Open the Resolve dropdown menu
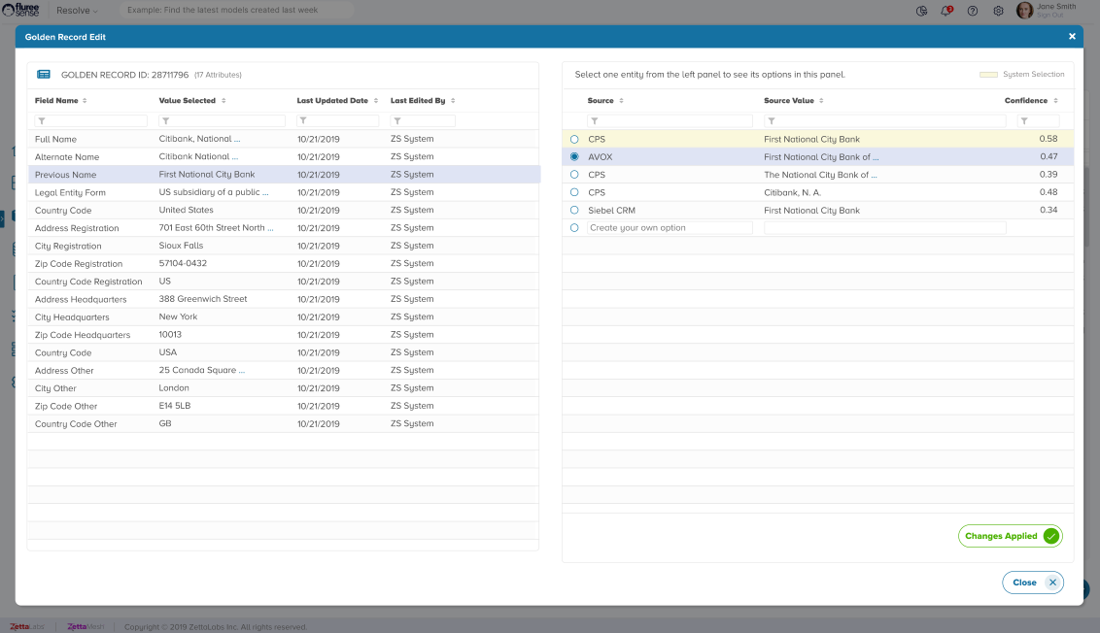 (x=78, y=11)
